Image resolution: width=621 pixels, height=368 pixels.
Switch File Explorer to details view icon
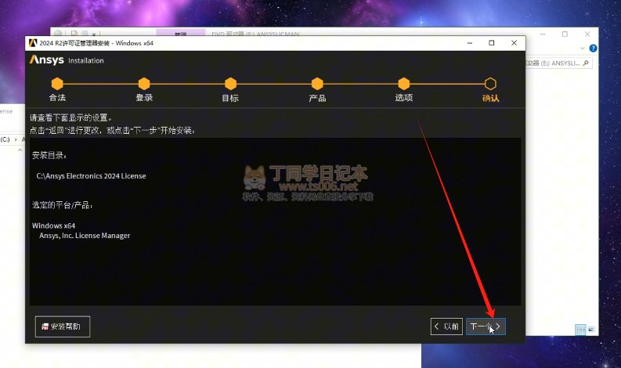point(580,330)
